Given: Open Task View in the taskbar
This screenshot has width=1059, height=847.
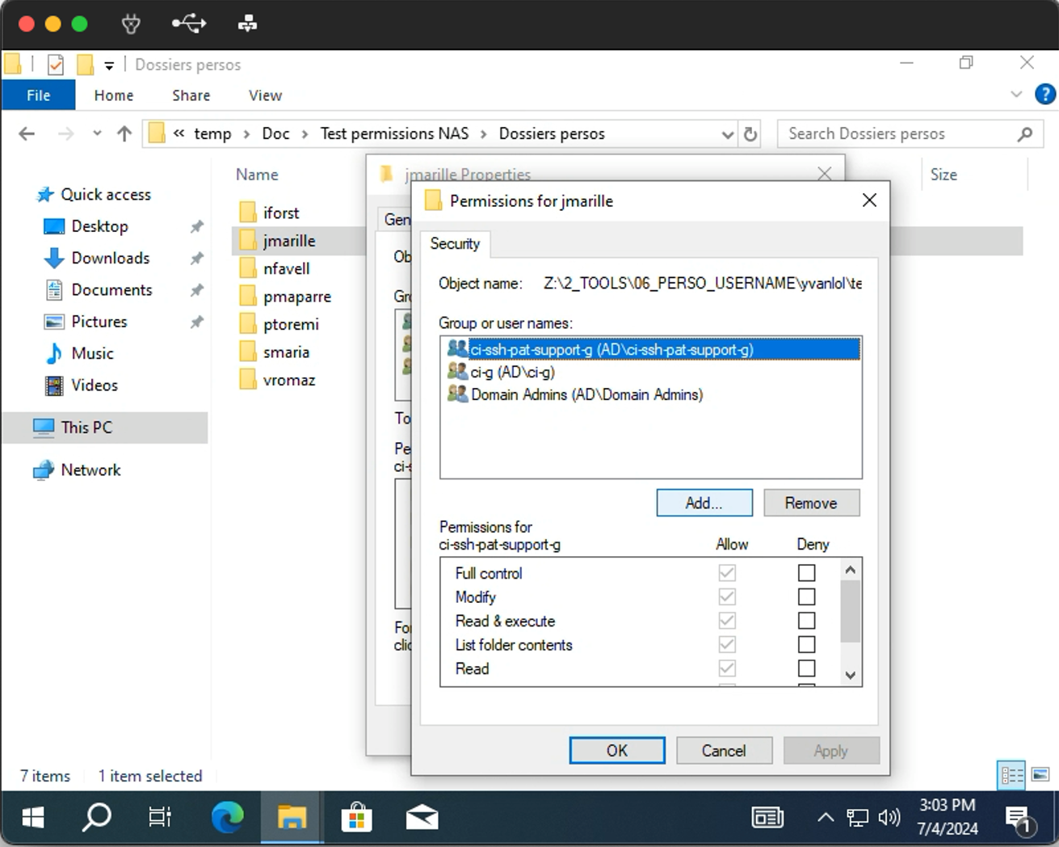Looking at the screenshot, I should pos(160,818).
